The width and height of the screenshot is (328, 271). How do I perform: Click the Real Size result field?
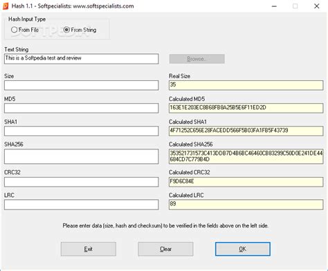(x=246, y=85)
